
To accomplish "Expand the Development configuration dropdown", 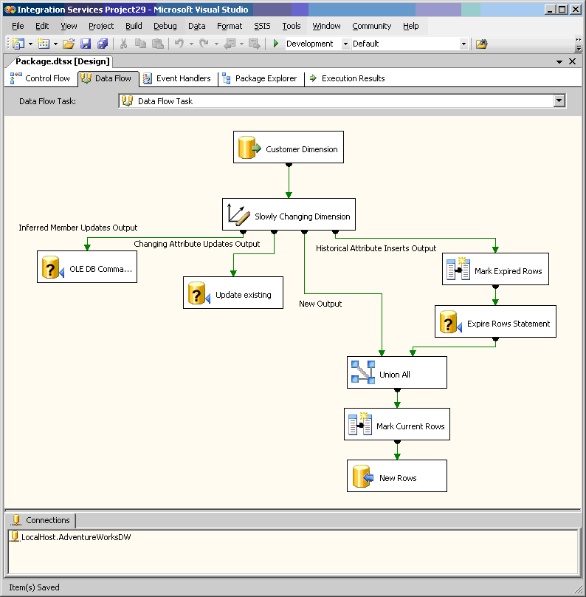I will pos(345,44).
